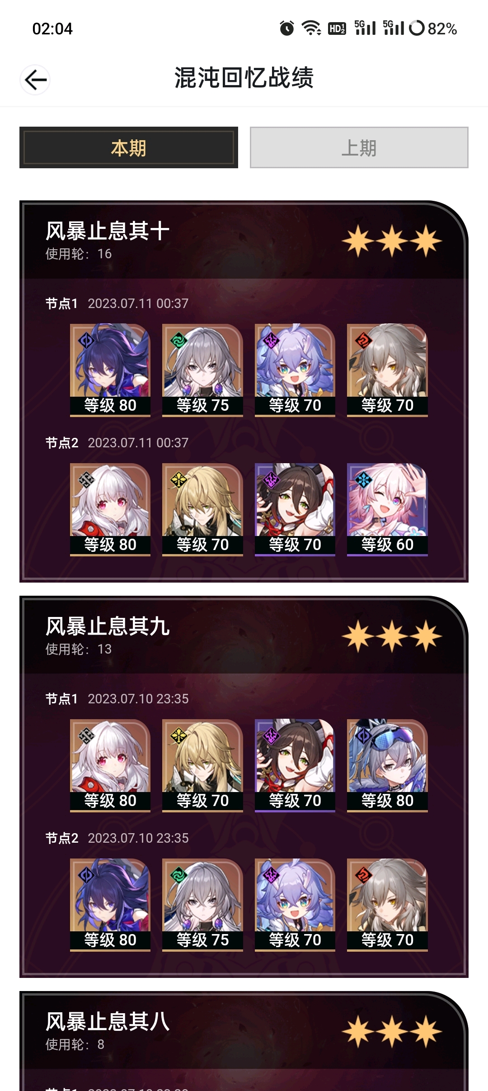Tap the 混沌回忆战绩 page title
This screenshot has height=1091, width=488.
coord(244,78)
